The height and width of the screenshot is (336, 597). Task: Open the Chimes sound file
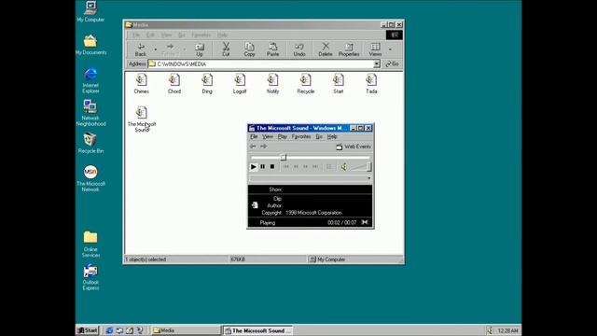pyautogui.click(x=141, y=84)
